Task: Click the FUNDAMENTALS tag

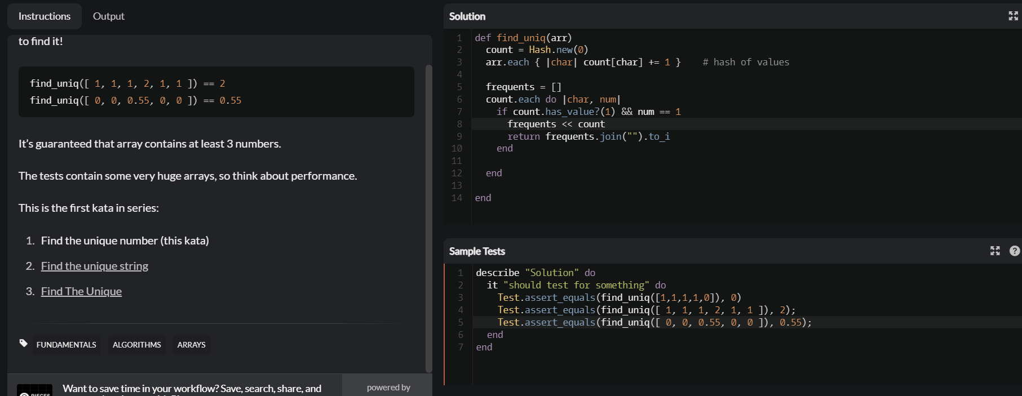Action: pyautogui.click(x=67, y=345)
